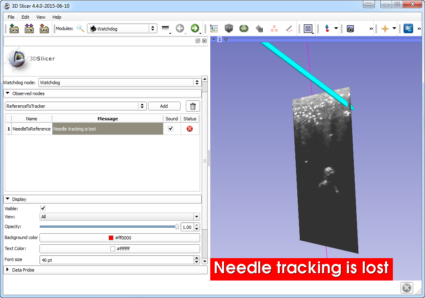
Task: Open the View dropdown set to All
Action: click(x=120, y=217)
